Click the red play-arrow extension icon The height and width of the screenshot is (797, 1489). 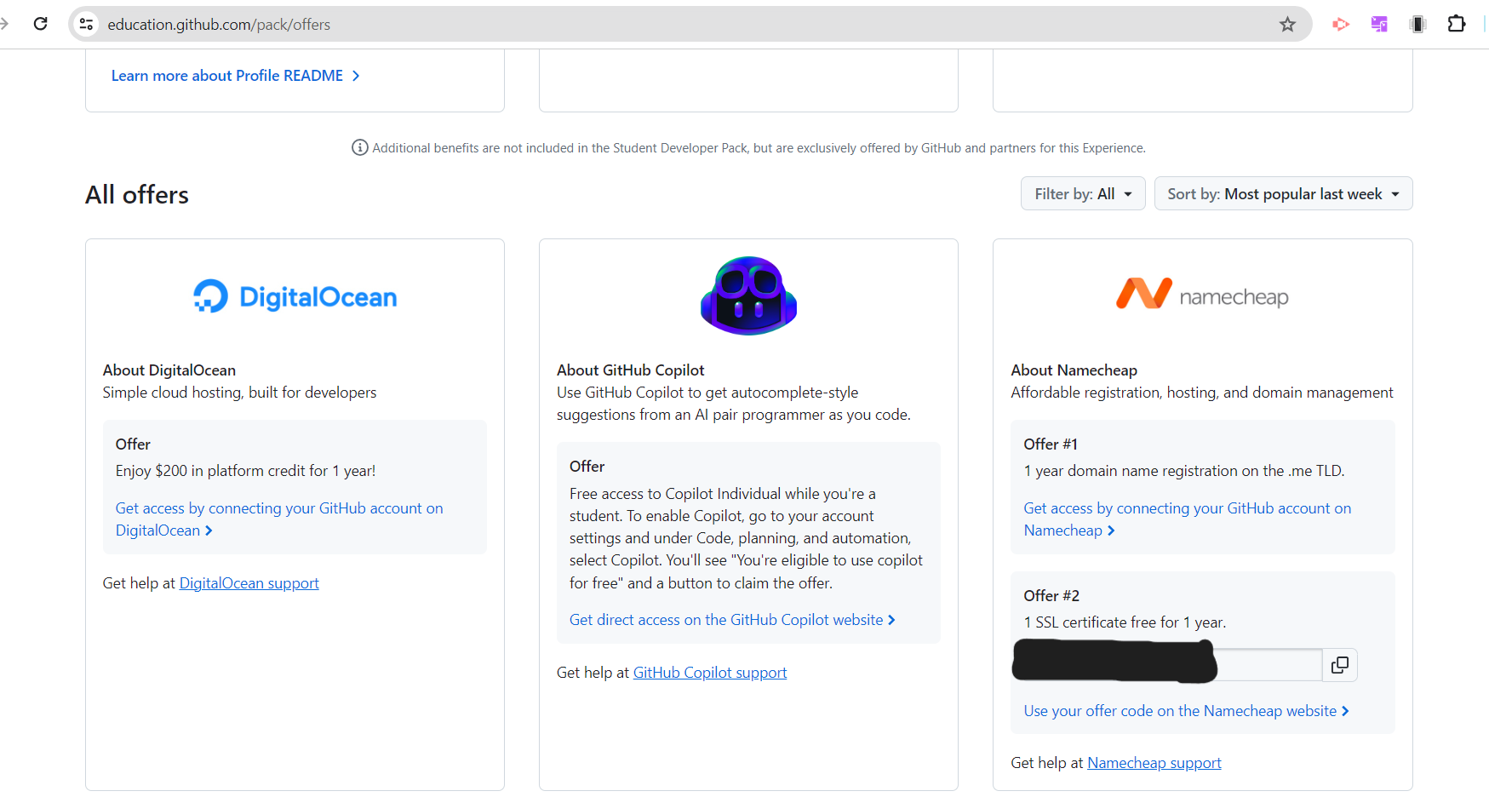1340,24
